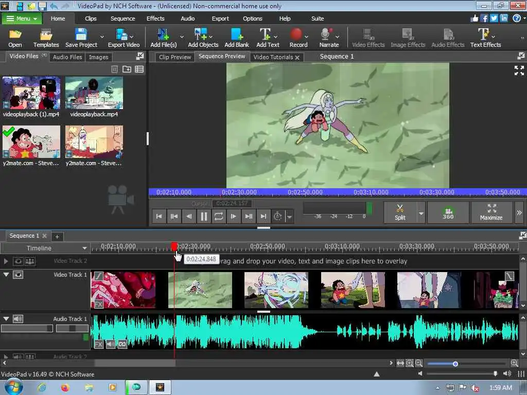The width and height of the screenshot is (527, 395).
Task: Click the delete bin icon in the media panel
Action: [x=114, y=69]
